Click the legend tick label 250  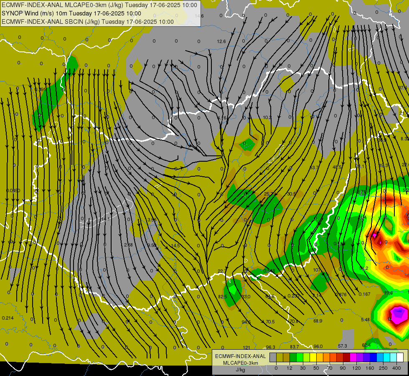(383, 368)
